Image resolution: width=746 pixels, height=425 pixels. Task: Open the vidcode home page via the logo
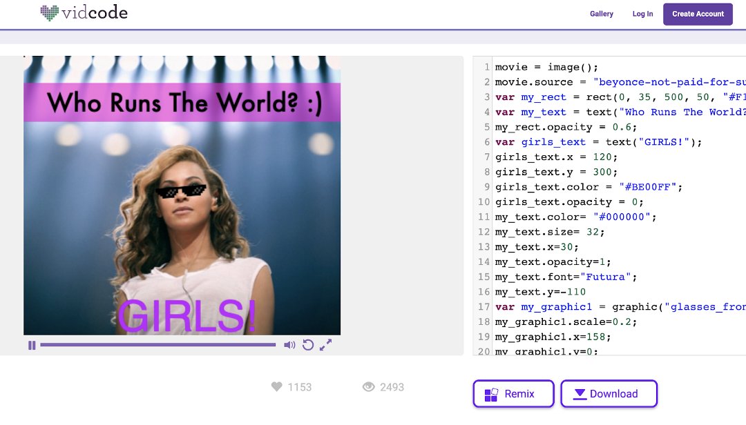84,13
